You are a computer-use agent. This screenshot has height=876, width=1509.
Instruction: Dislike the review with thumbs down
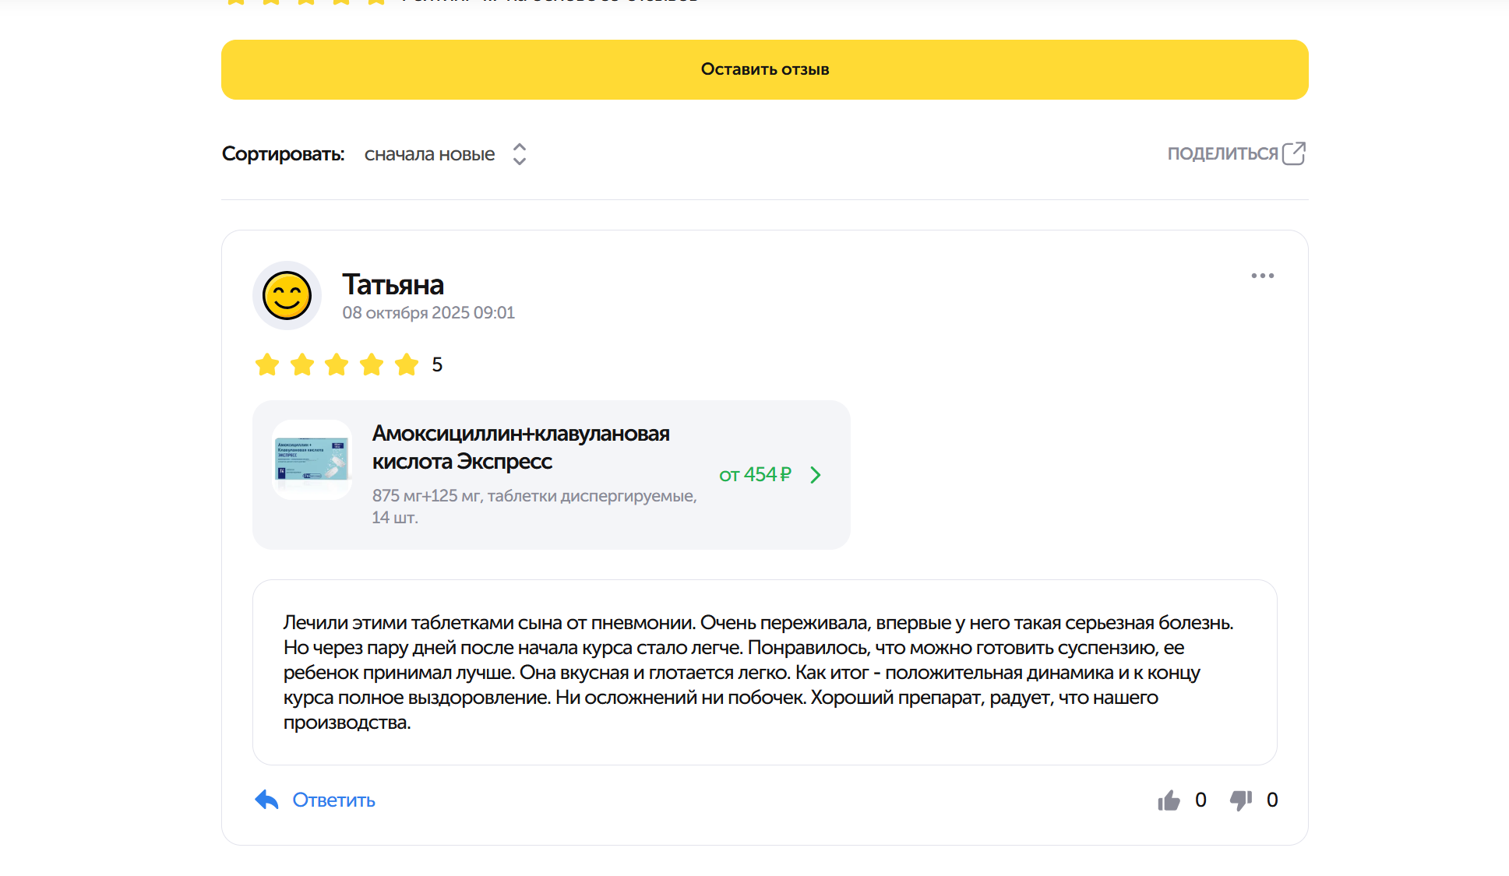click(x=1240, y=800)
